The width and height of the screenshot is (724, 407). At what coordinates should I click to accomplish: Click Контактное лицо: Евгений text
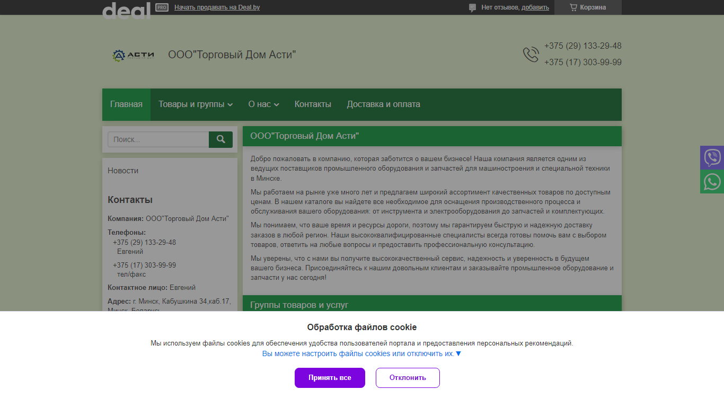point(152,288)
